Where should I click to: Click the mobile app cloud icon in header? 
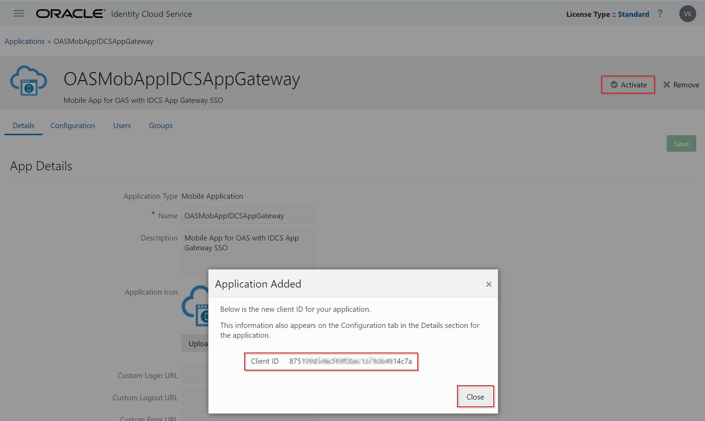coord(28,81)
